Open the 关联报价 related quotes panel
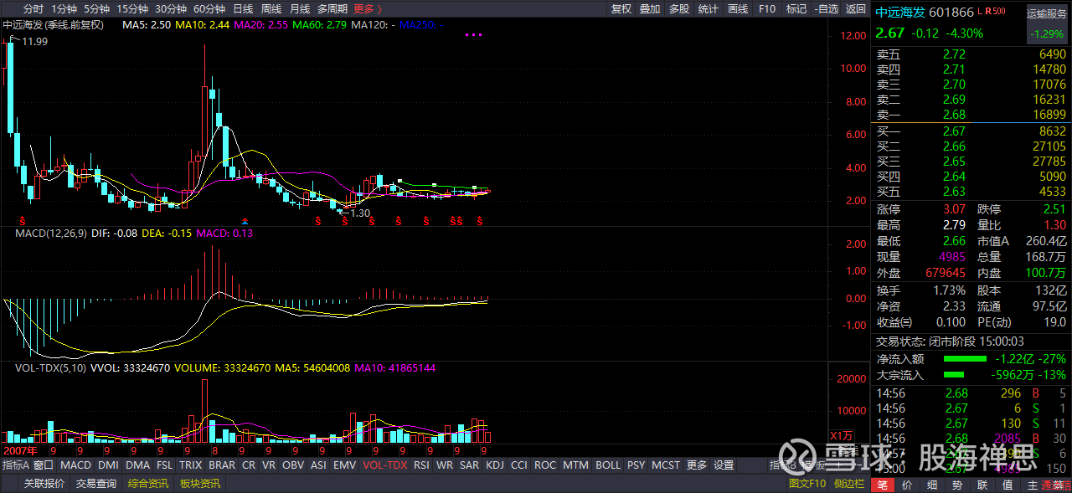 pyautogui.click(x=44, y=484)
